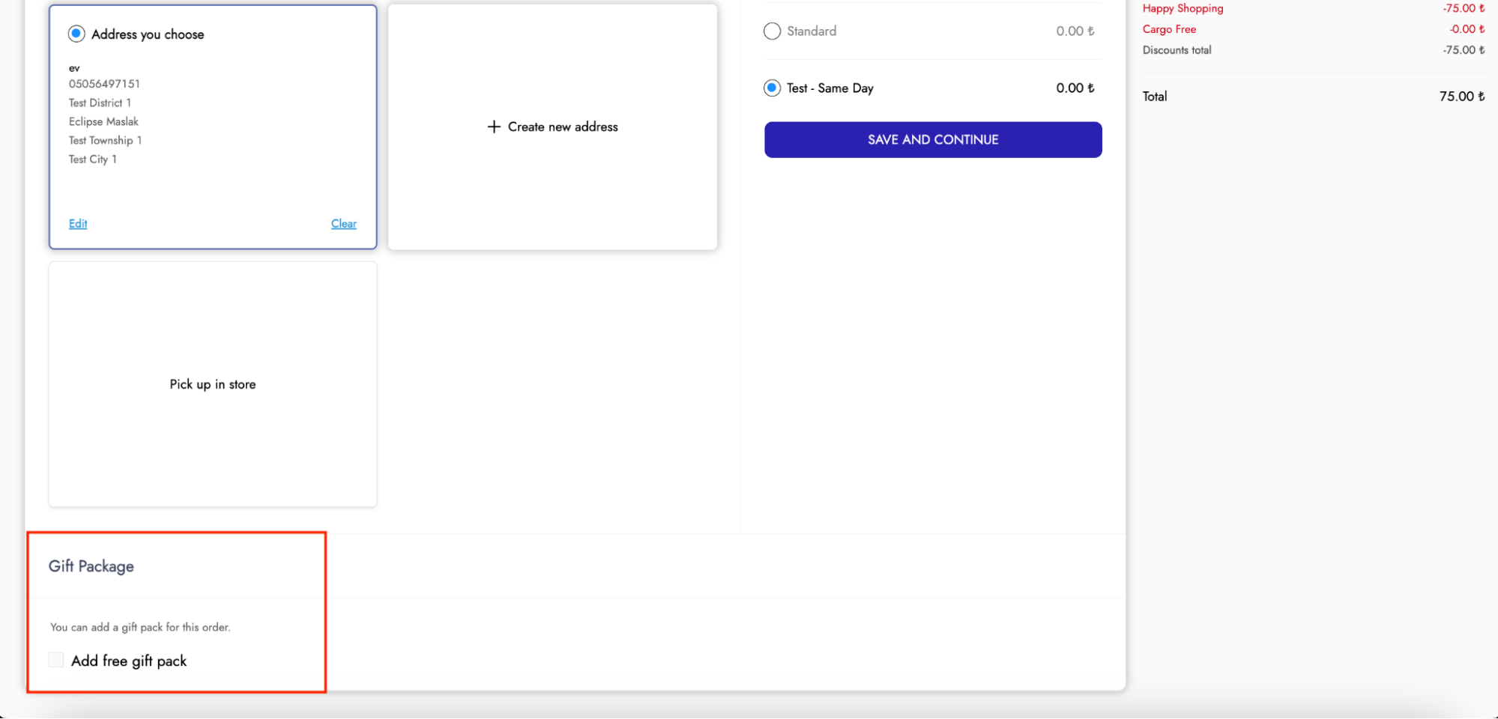Click the Gift Package section heading
The width and height of the screenshot is (1498, 719).
click(91, 566)
